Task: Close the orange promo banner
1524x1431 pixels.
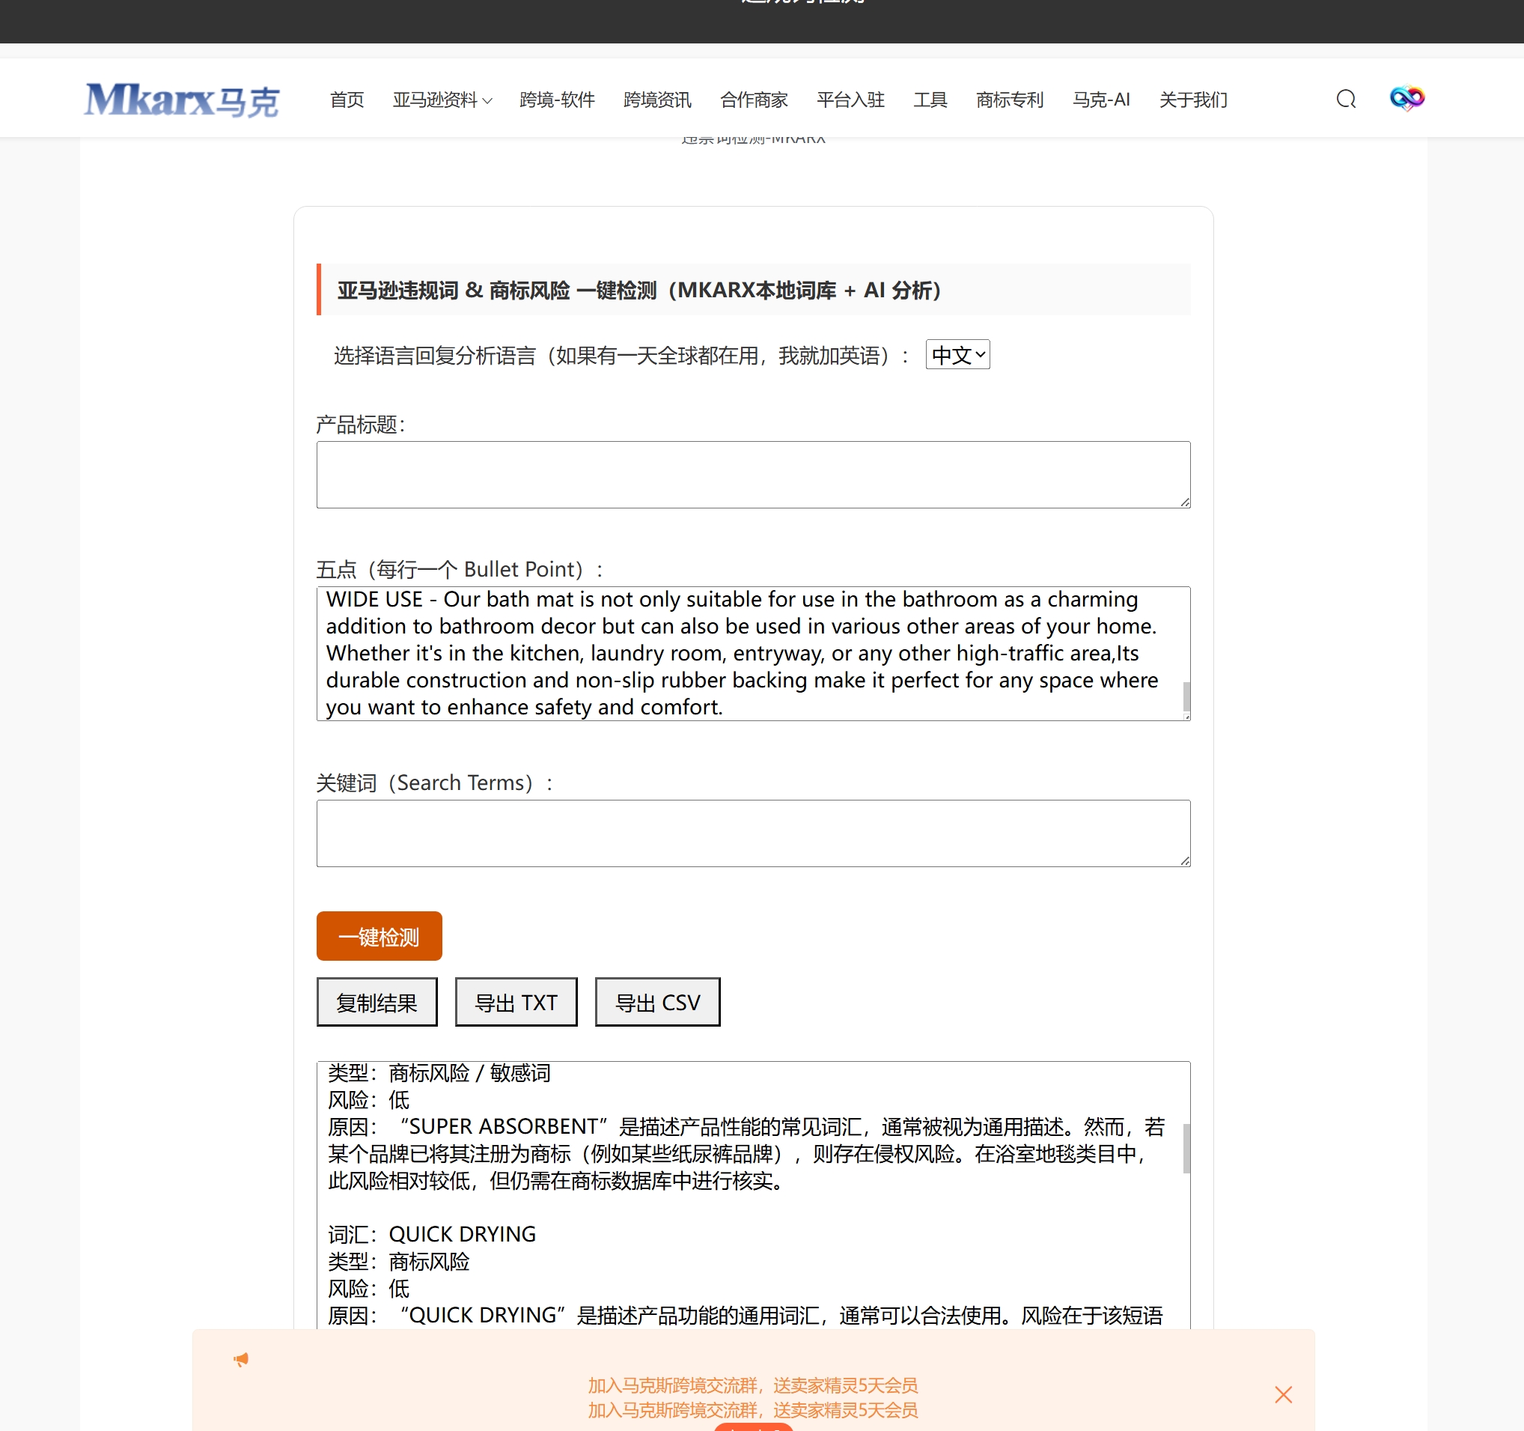Action: [x=1282, y=1394]
